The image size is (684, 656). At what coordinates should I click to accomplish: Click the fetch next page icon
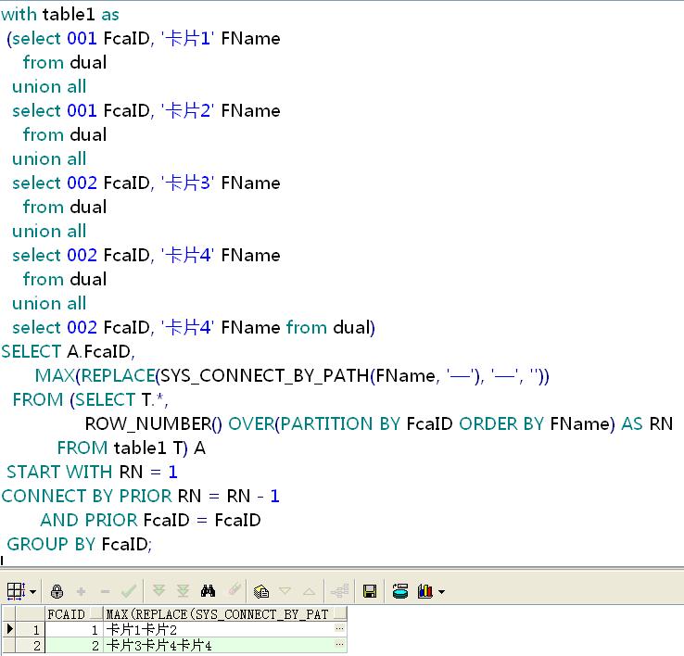point(158,591)
